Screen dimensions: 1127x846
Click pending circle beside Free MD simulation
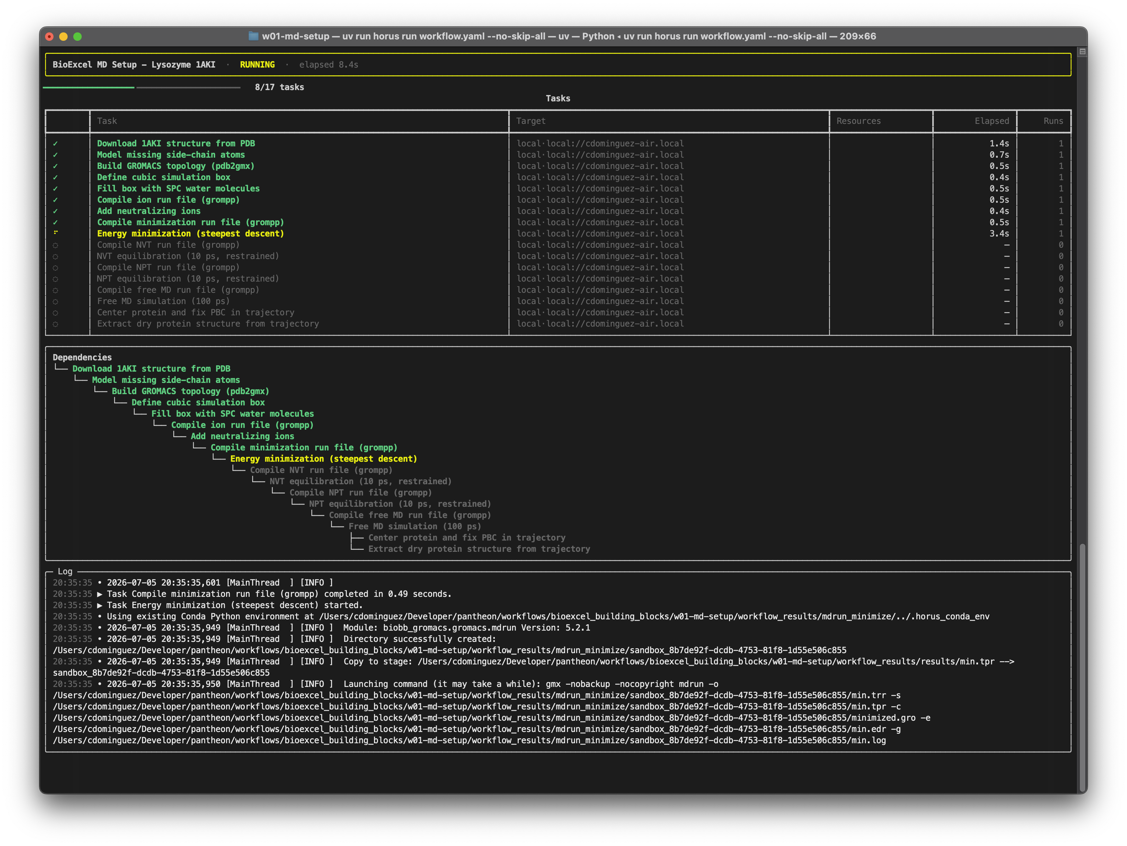pos(56,301)
